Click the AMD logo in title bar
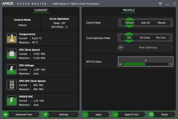178x119 pixels. pyautogui.click(x=8, y=3)
